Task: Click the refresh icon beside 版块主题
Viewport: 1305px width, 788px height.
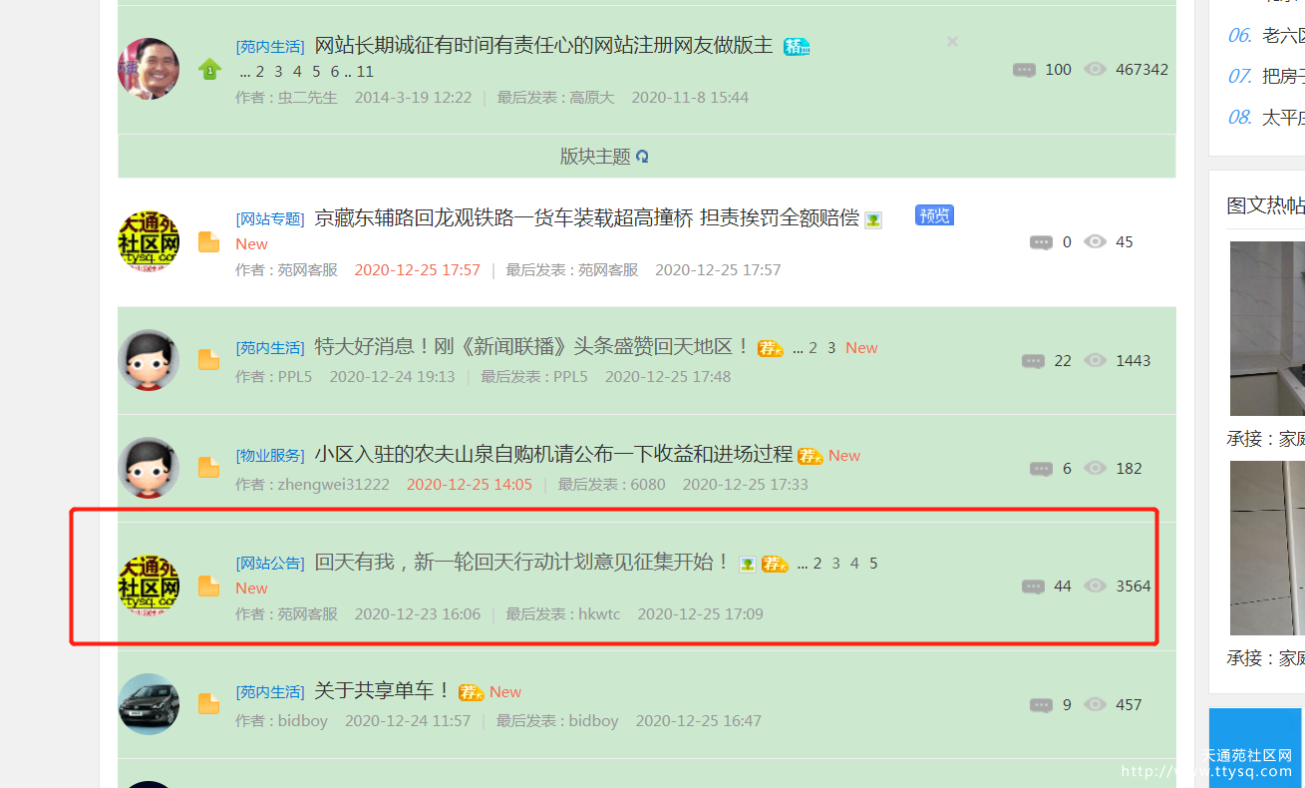Action: 643,157
